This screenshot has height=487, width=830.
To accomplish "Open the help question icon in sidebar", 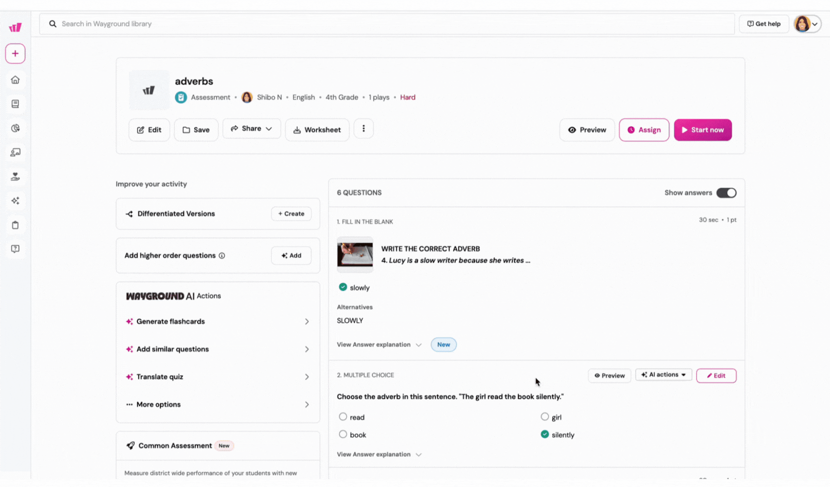I will 15,249.
